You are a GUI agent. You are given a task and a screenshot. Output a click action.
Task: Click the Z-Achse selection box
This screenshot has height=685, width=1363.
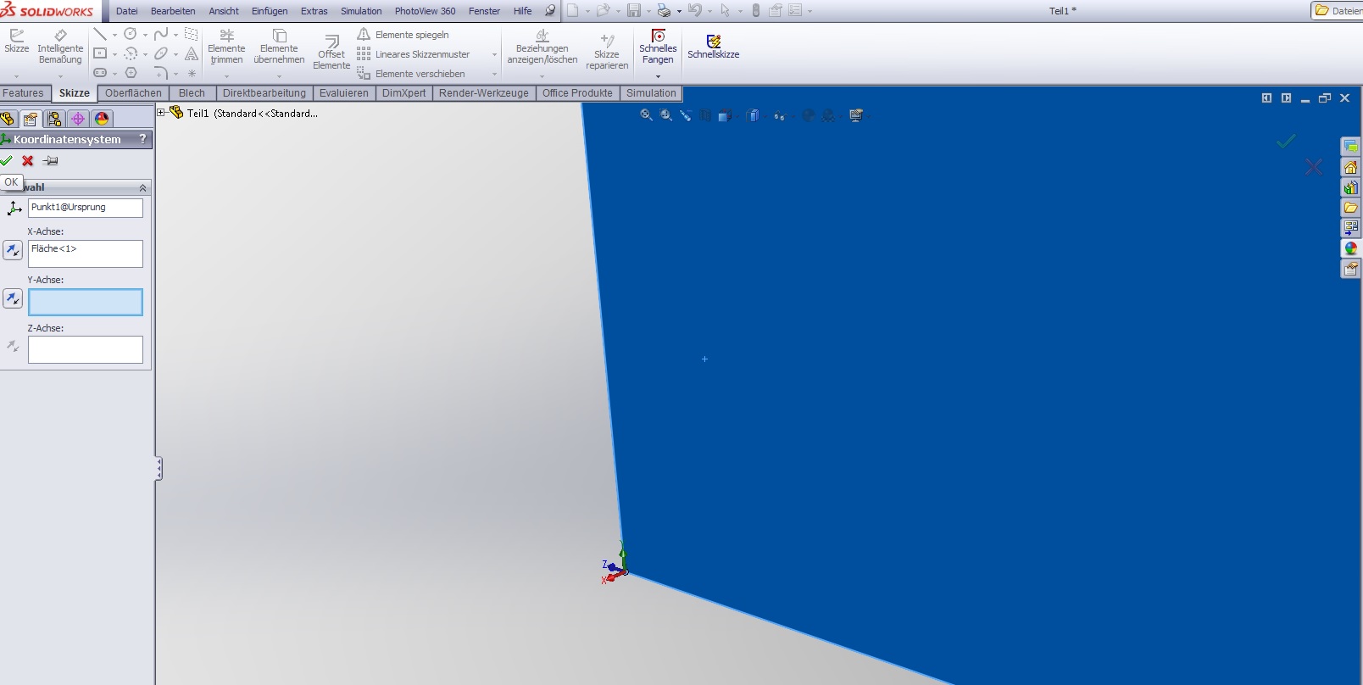click(86, 350)
